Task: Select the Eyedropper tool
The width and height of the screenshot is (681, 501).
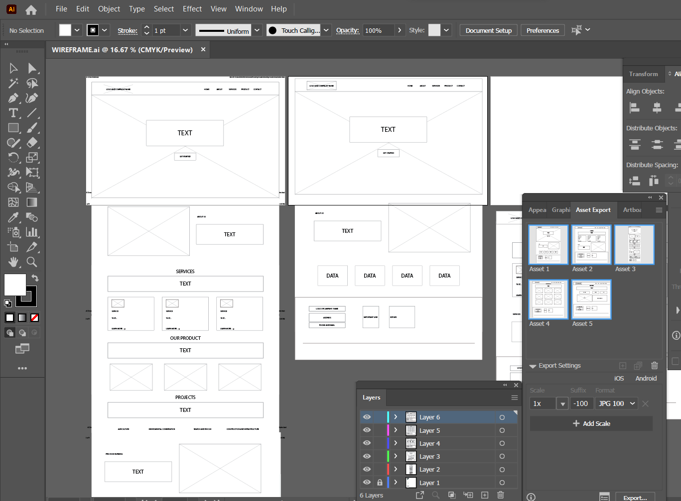Action: click(13, 217)
